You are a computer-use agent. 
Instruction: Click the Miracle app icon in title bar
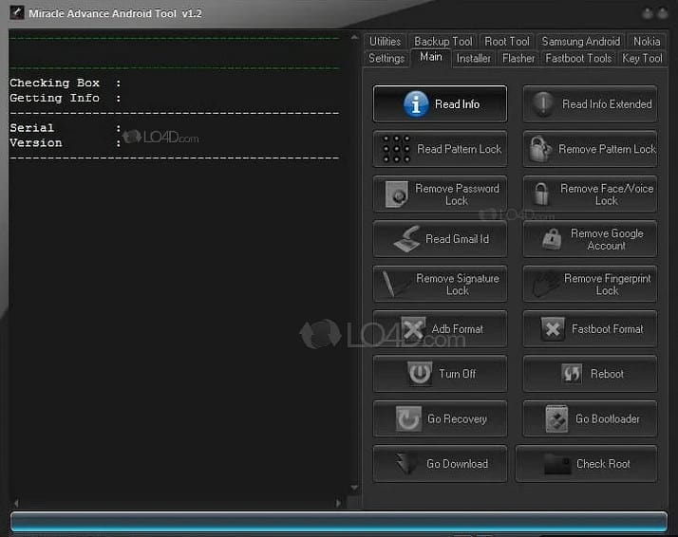click(17, 12)
